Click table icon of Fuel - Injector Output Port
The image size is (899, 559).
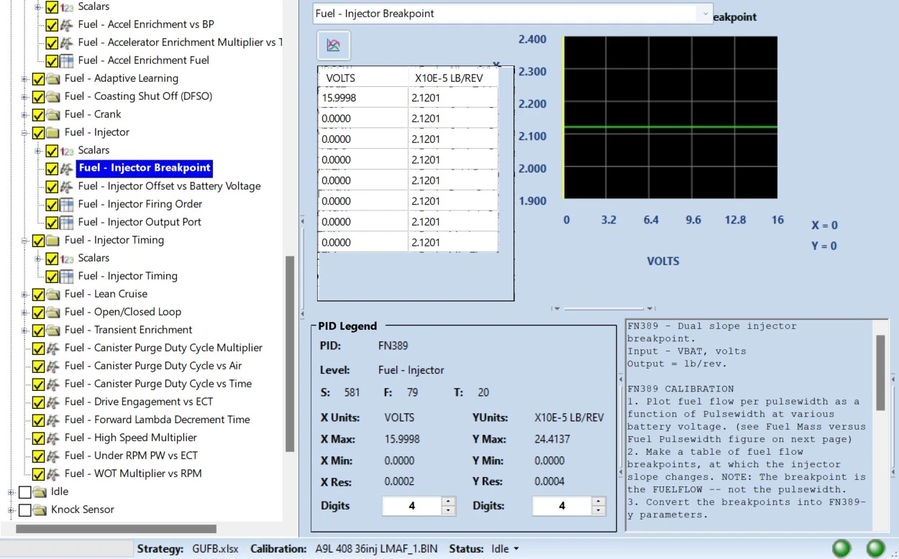[66, 222]
